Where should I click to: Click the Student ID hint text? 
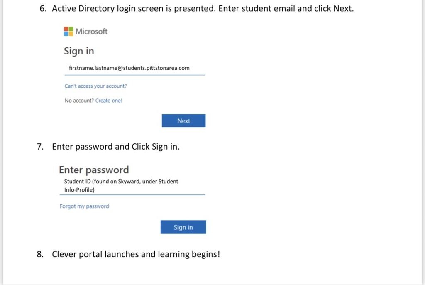(121, 185)
